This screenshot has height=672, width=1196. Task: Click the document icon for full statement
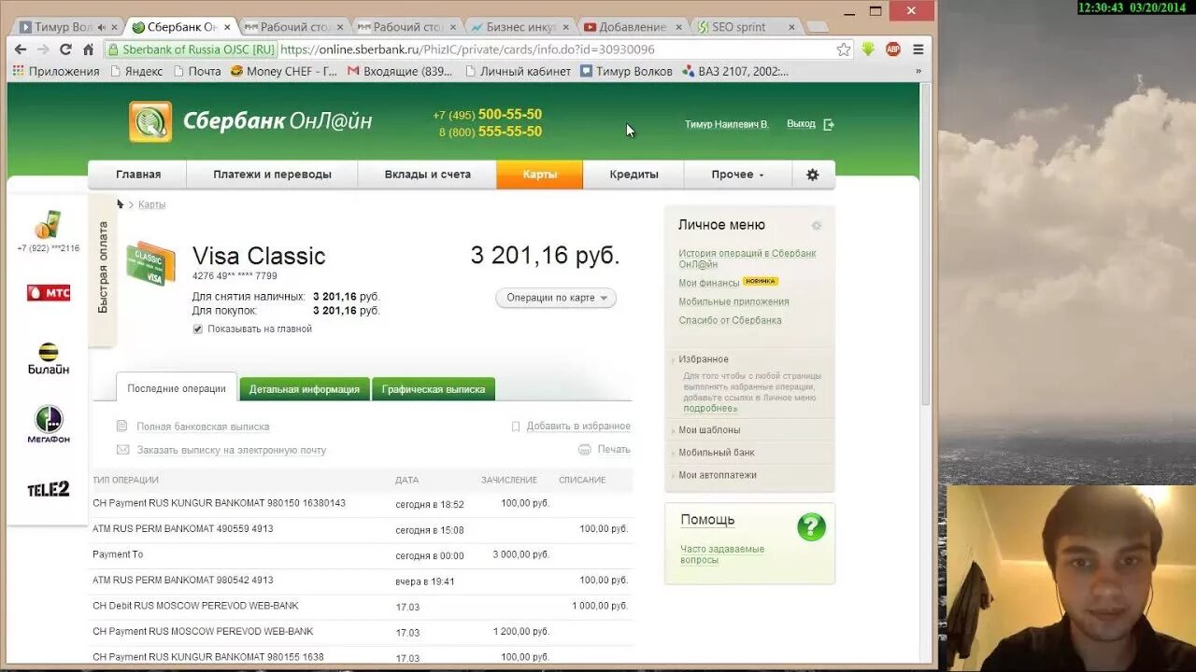(x=121, y=426)
